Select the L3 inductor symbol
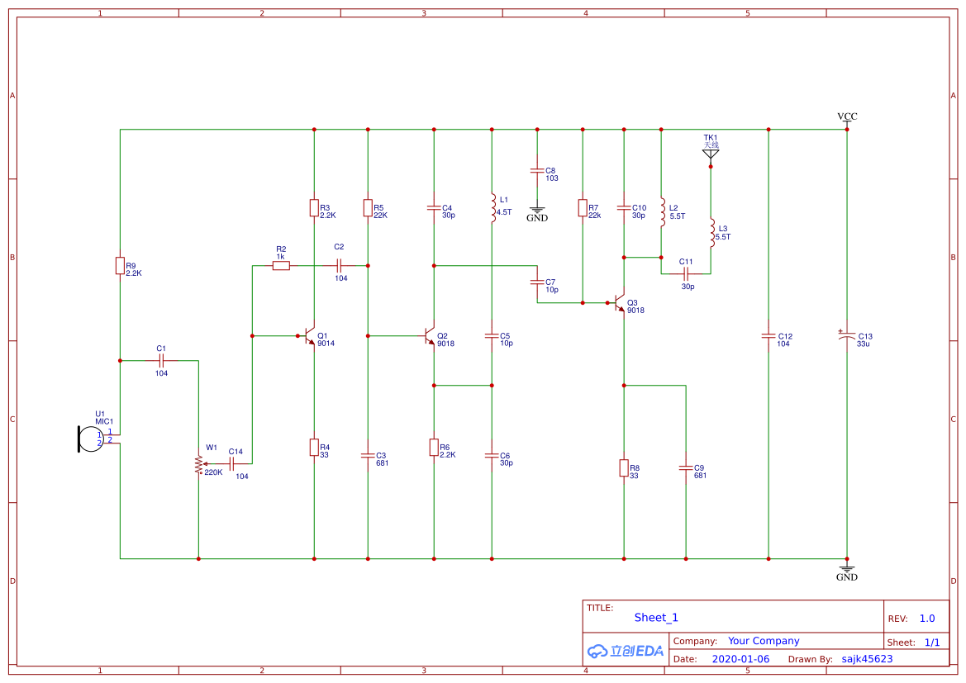 tap(711, 233)
